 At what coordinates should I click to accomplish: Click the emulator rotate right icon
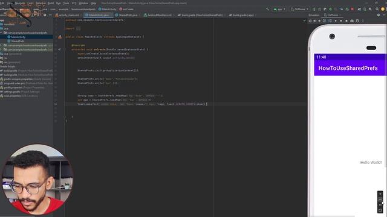point(330,21)
